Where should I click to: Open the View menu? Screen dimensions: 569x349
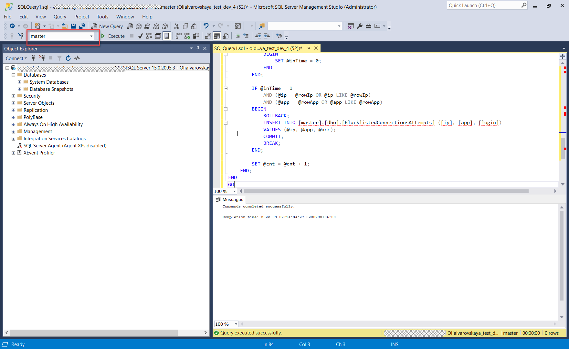[x=41, y=17]
